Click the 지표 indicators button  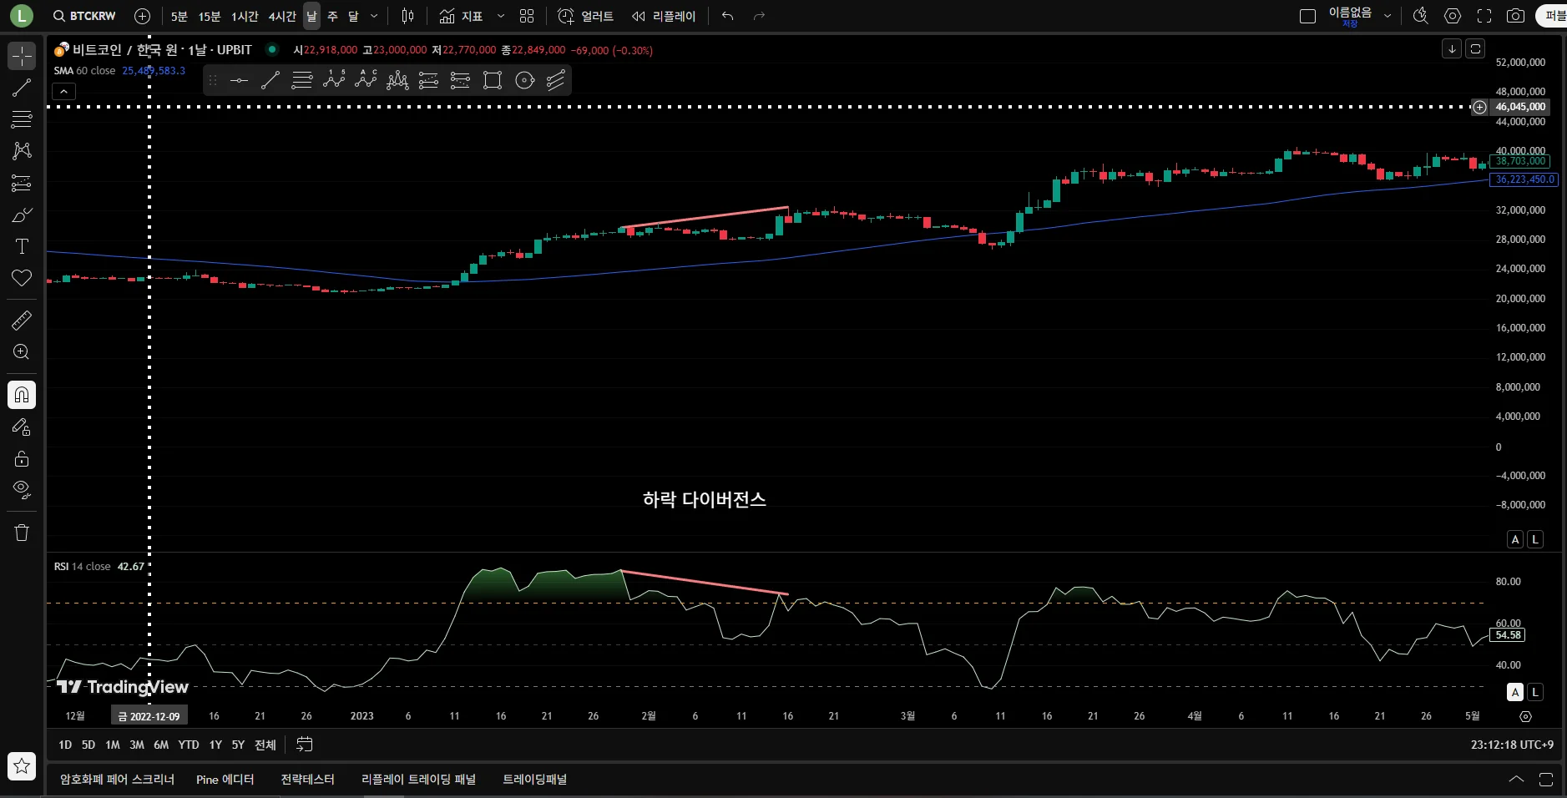click(x=462, y=16)
